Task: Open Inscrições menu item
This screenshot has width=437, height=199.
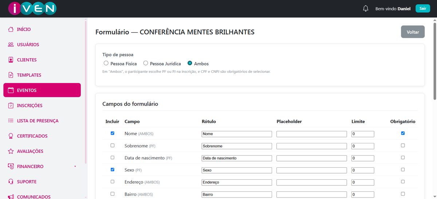Action: (x=42, y=106)
